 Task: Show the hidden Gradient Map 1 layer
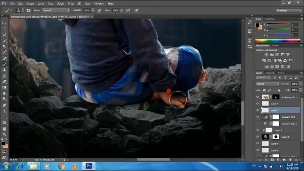click(x=257, y=123)
